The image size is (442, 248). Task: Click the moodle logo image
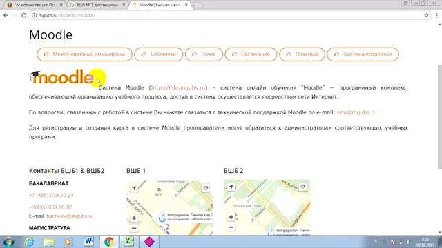tap(61, 76)
